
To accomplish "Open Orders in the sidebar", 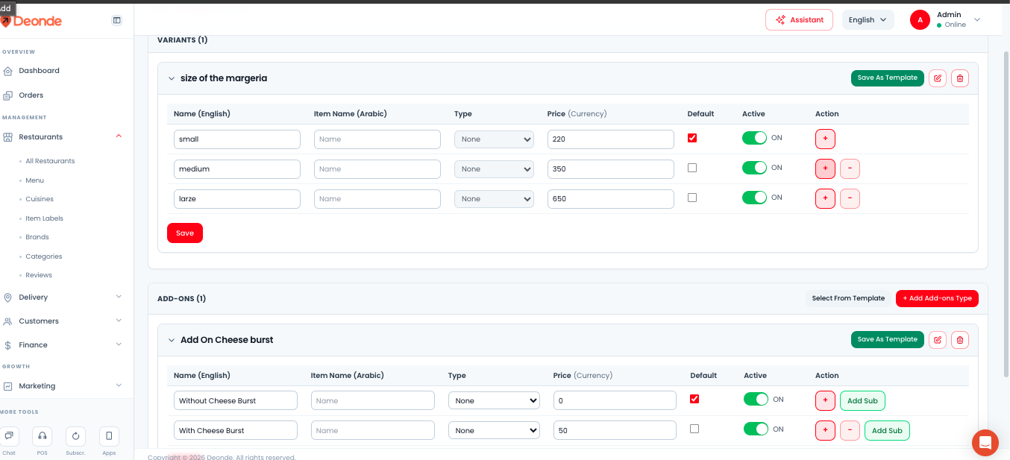I will click(31, 95).
